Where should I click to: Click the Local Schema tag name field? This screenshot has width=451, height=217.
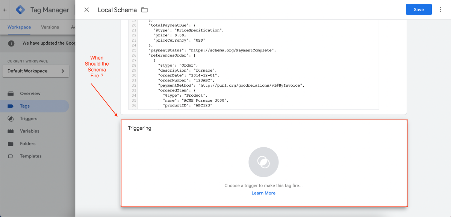117,10
